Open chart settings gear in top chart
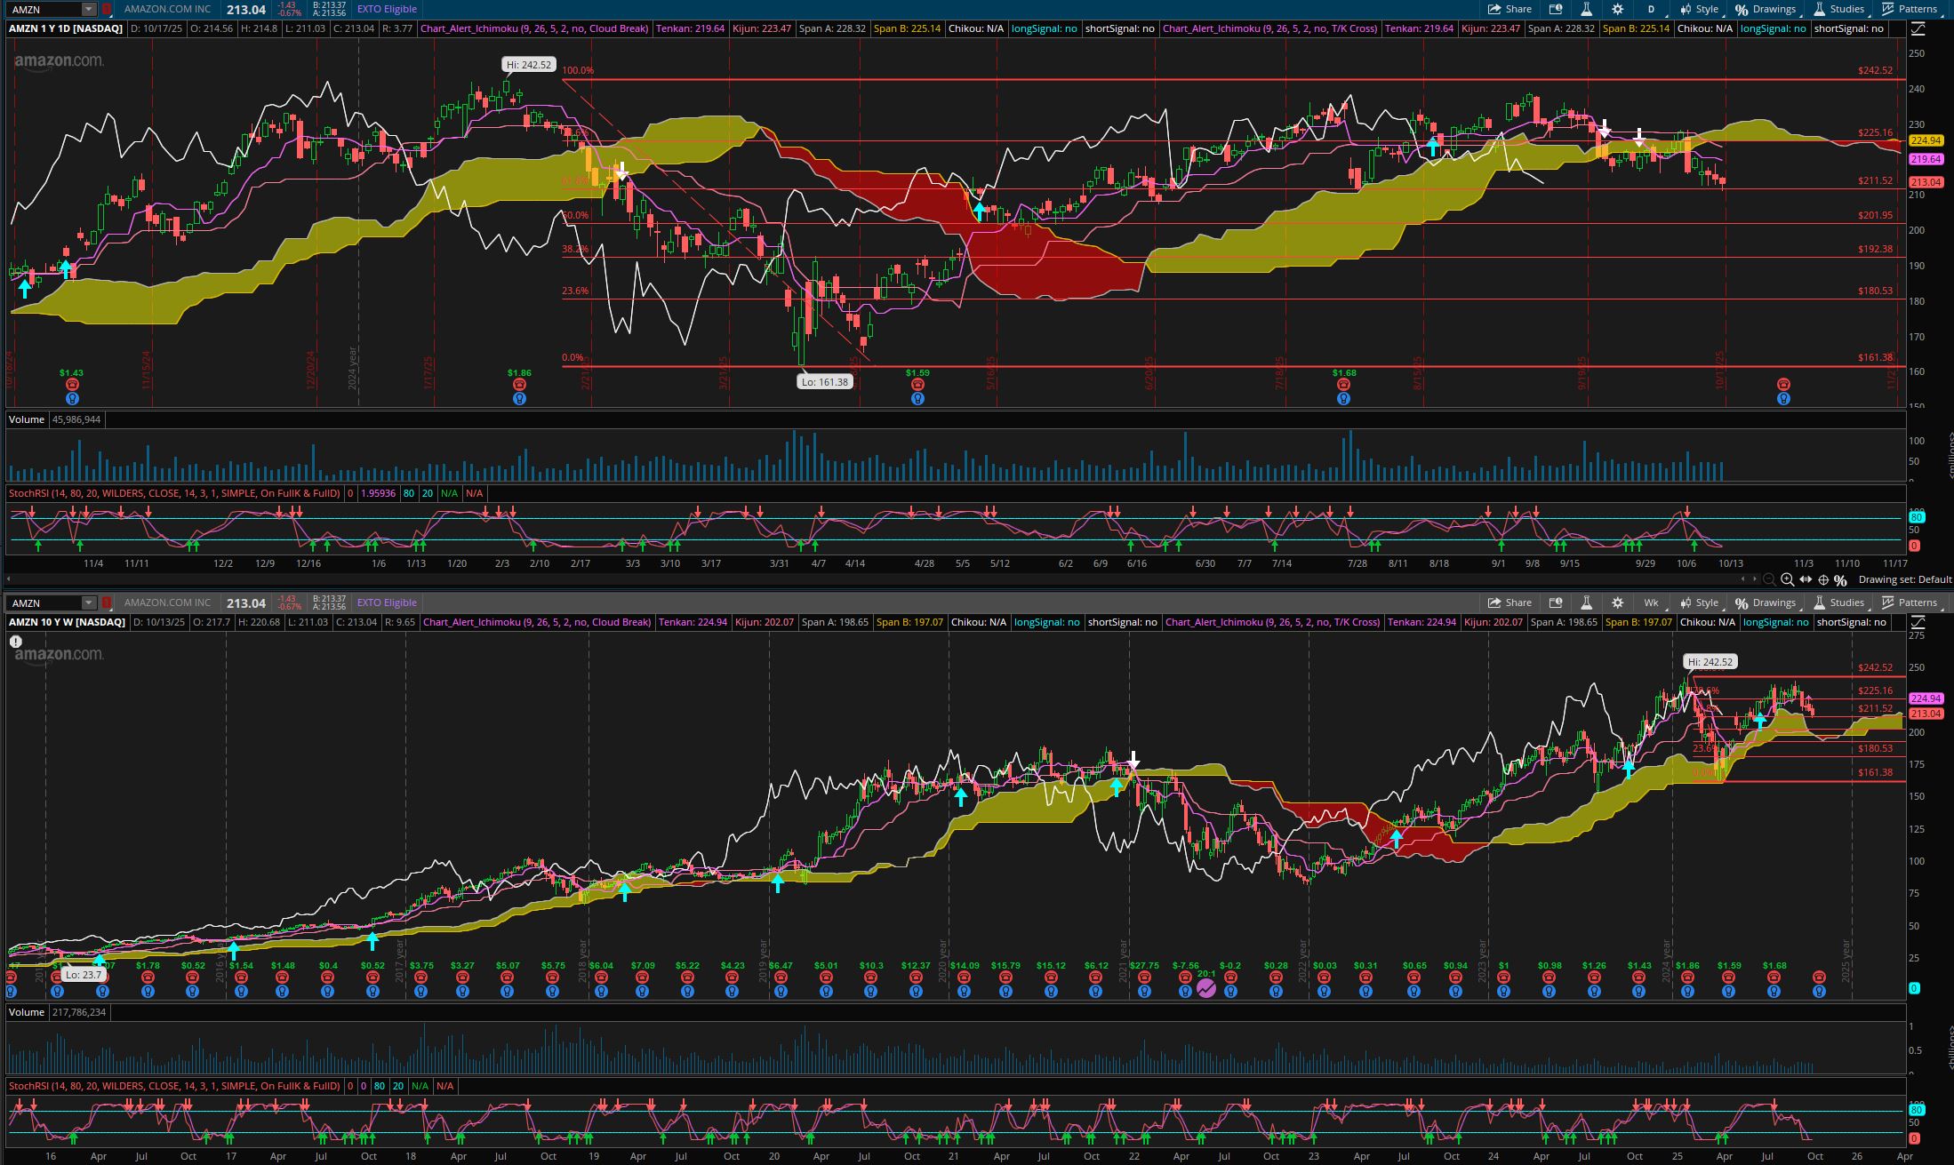1954x1165 pixels. [x=1617, y=9]
